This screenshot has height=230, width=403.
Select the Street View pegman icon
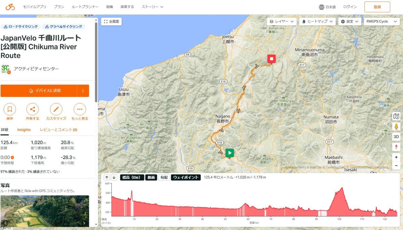(396, 127)
